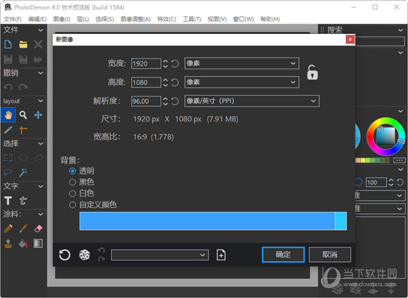Select the 透明 background radio button

[73, 171]
